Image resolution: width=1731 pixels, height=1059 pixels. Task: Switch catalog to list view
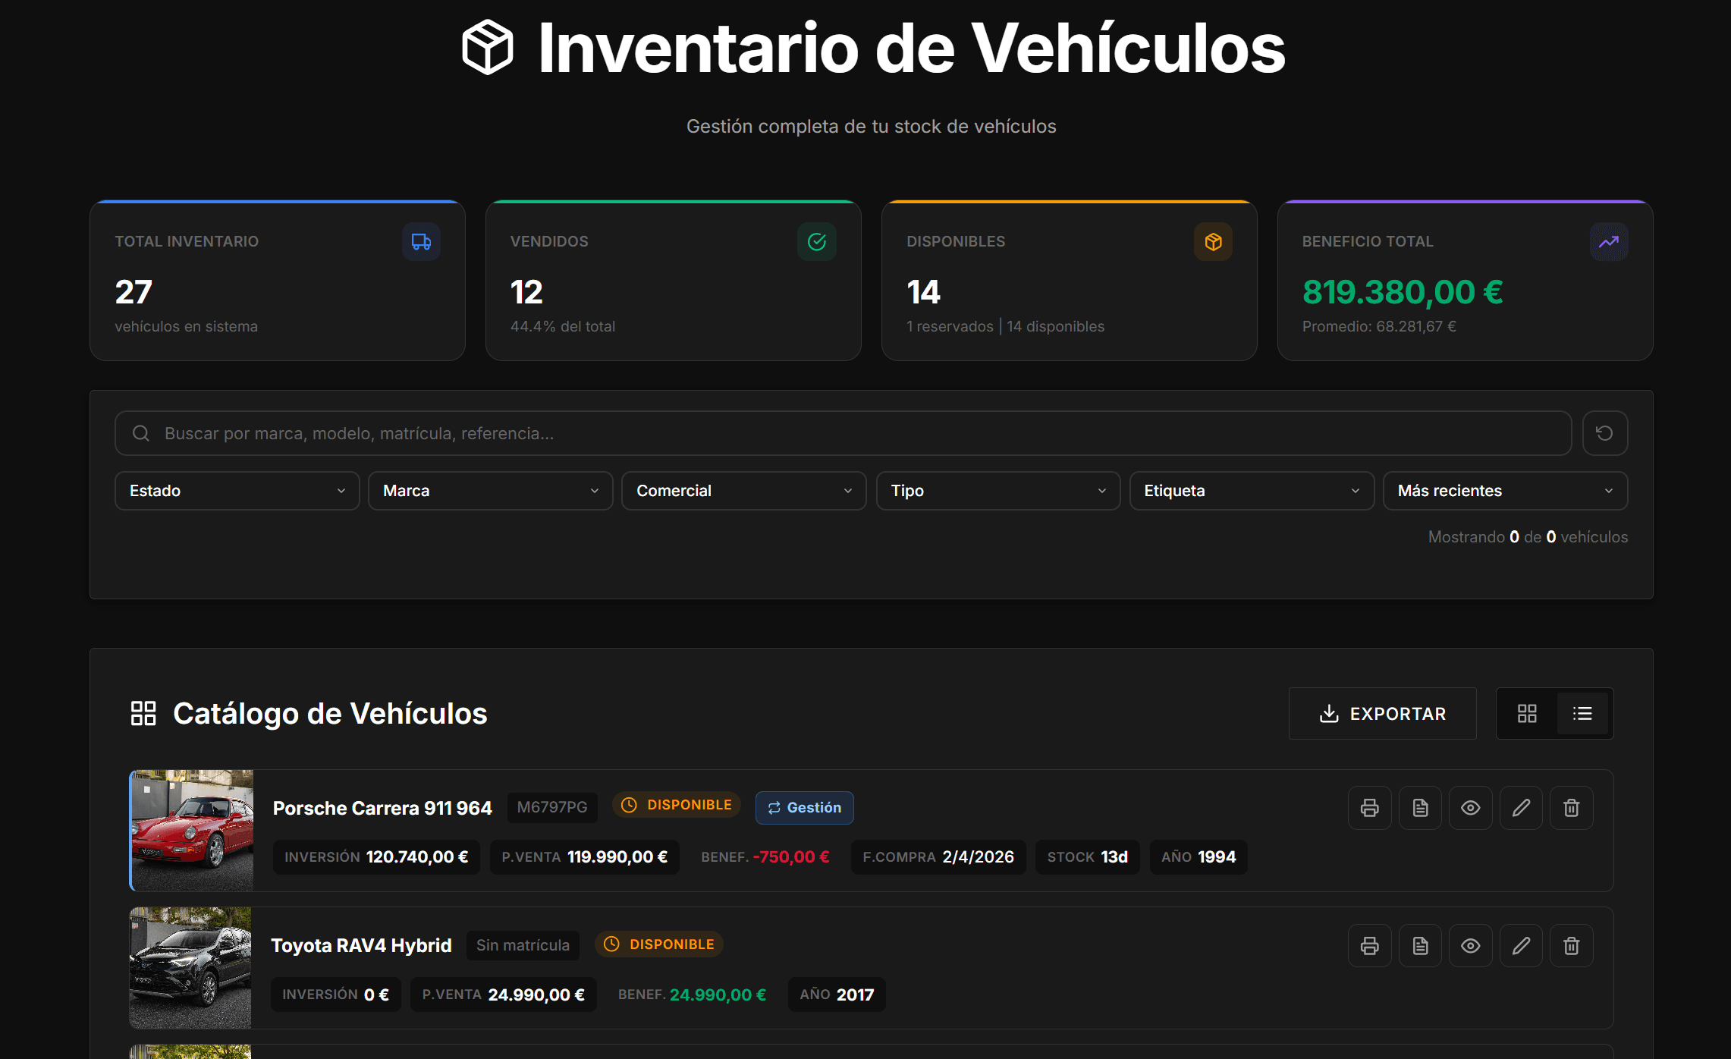click(x=1582, y=713)
